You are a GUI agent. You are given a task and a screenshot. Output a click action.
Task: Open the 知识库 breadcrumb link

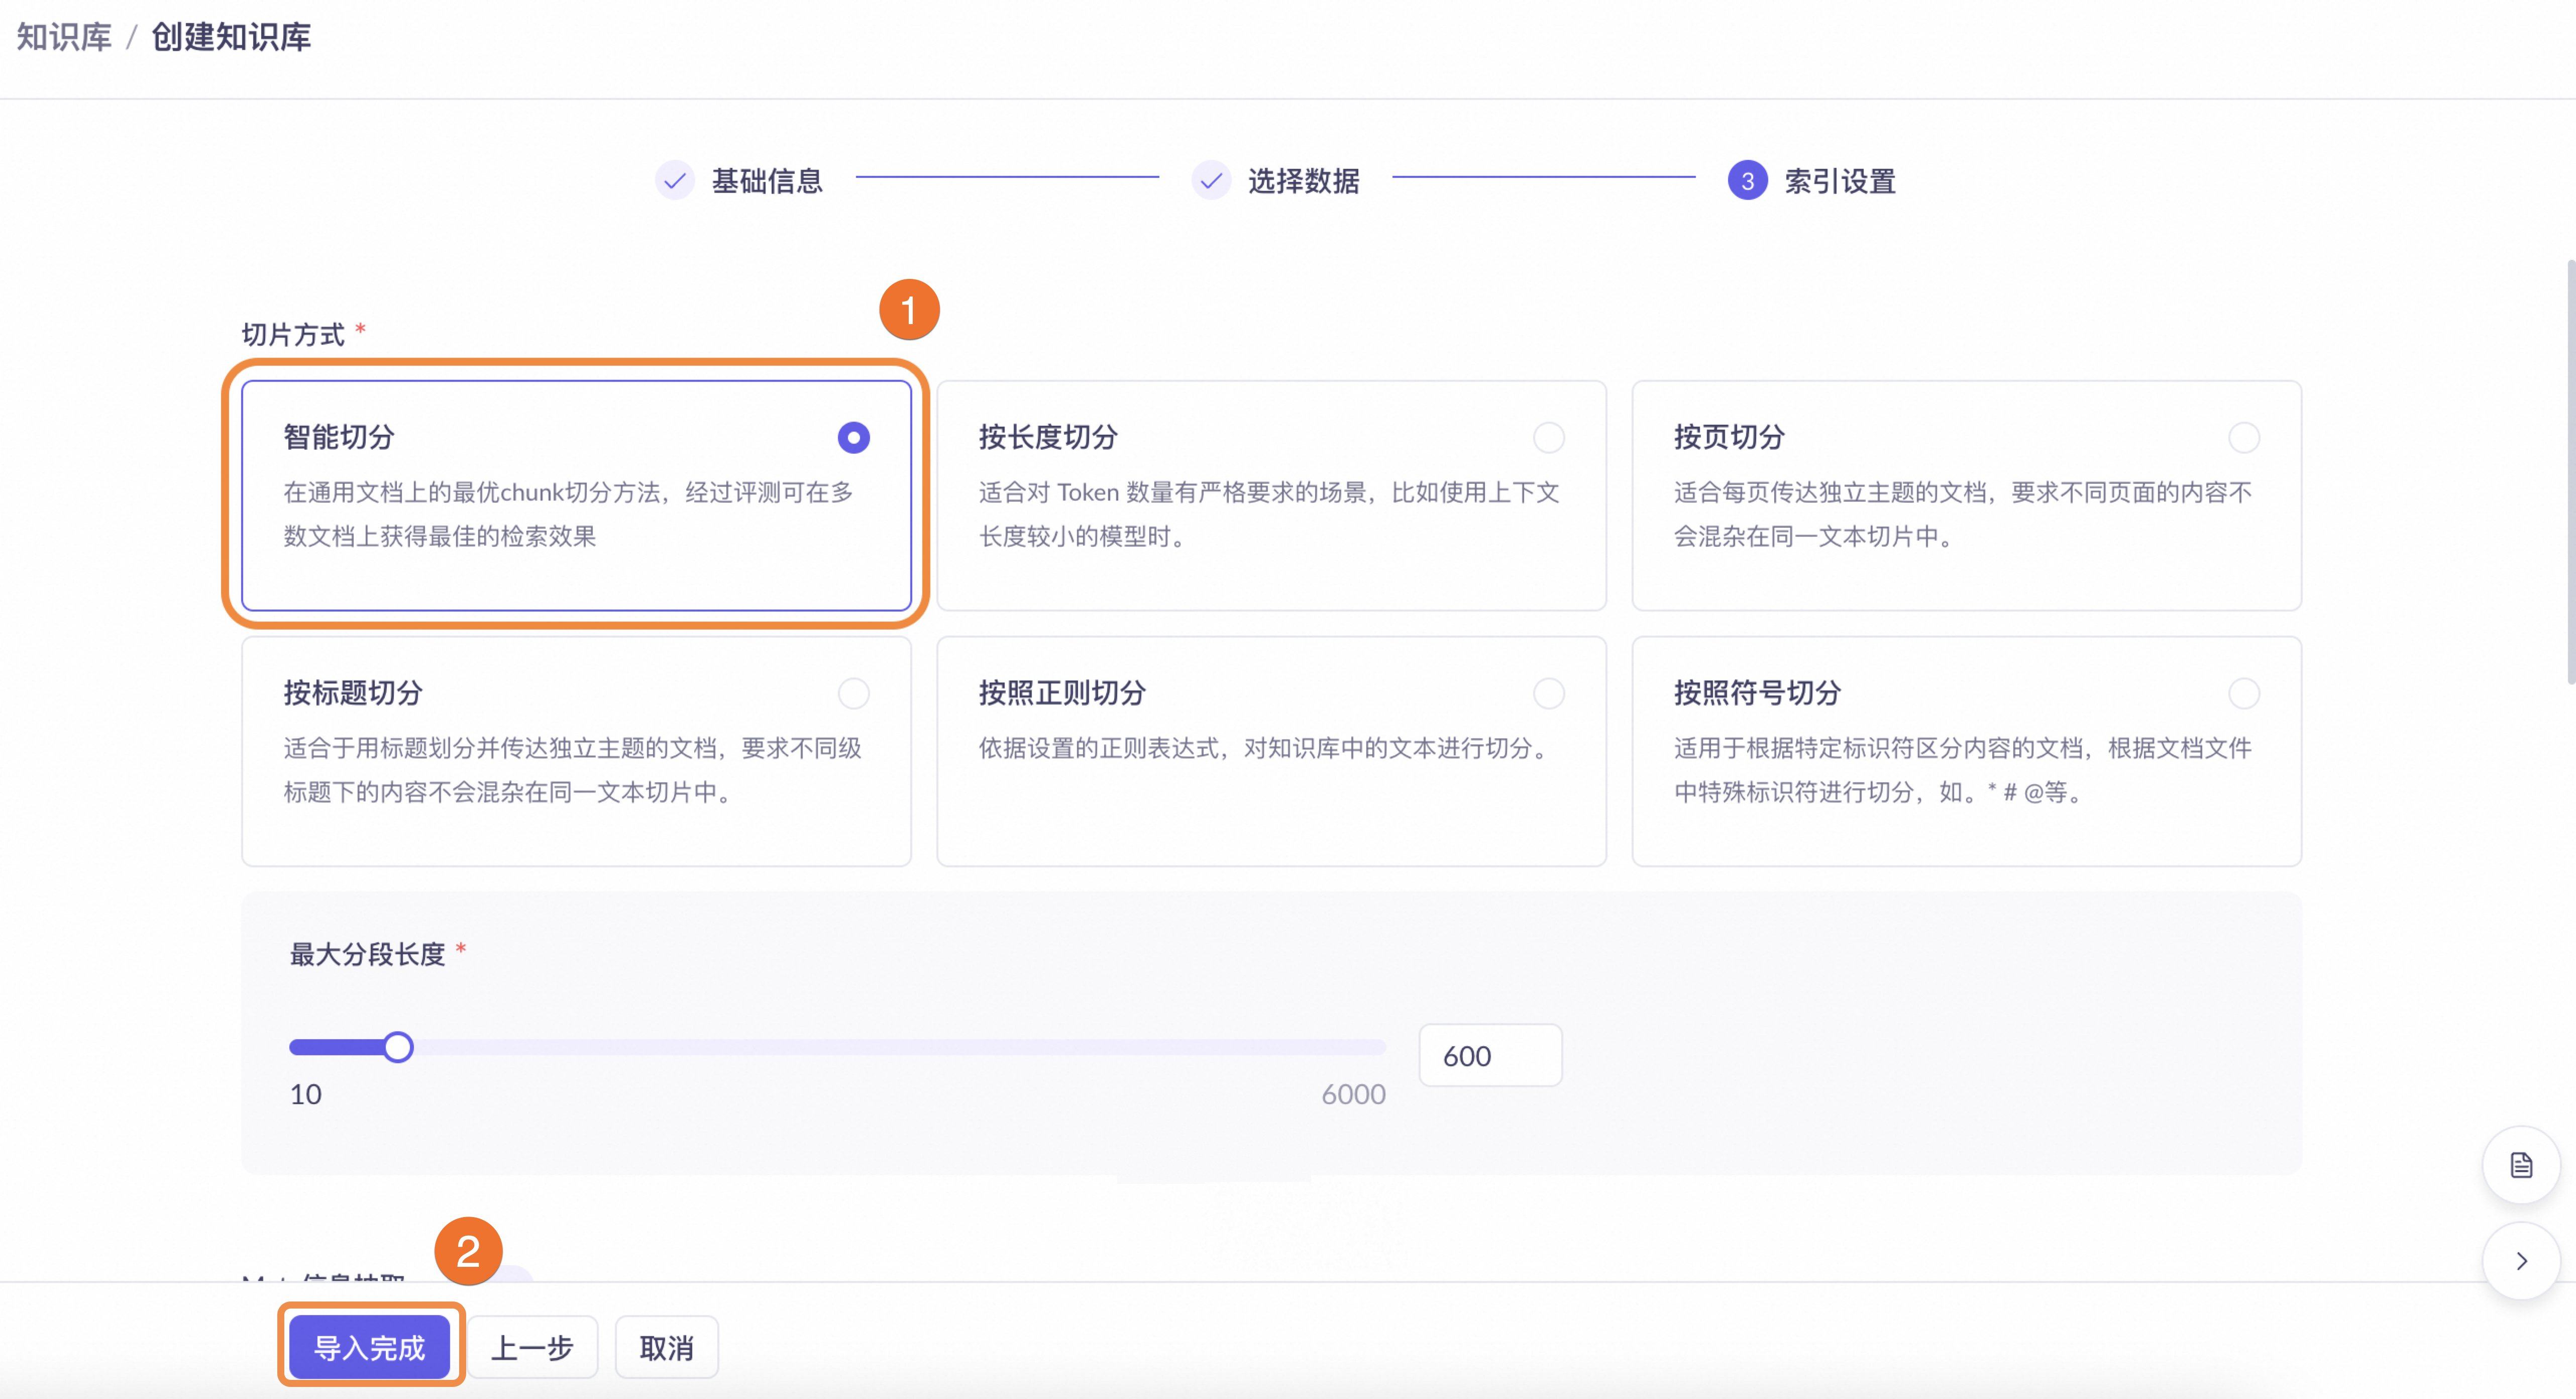point(64,37)
